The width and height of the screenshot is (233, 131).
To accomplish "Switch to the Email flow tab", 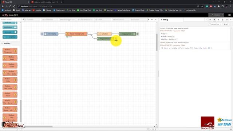I will [x=103, y=20].
